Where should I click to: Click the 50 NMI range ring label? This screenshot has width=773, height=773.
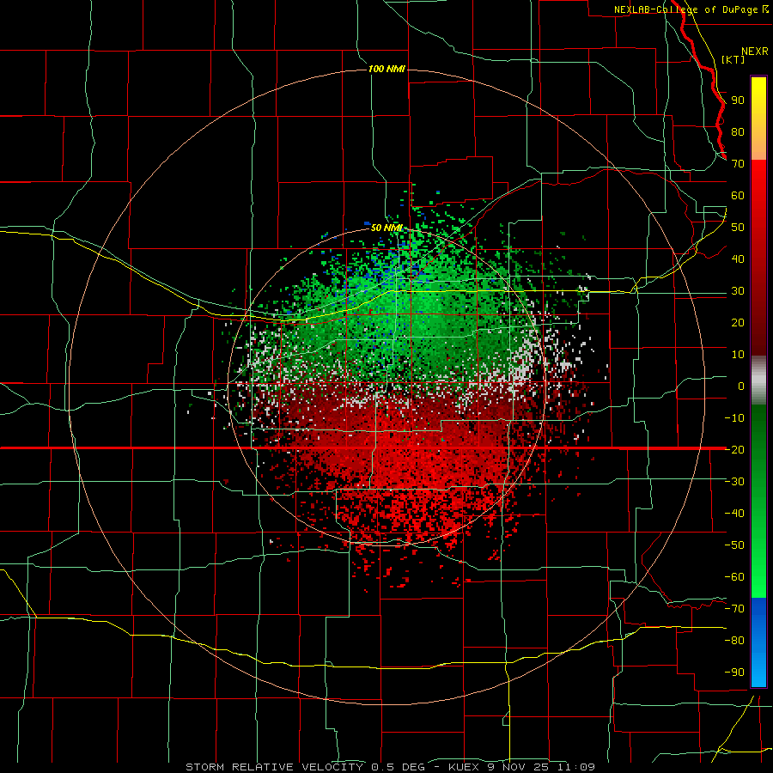(386, 228)
